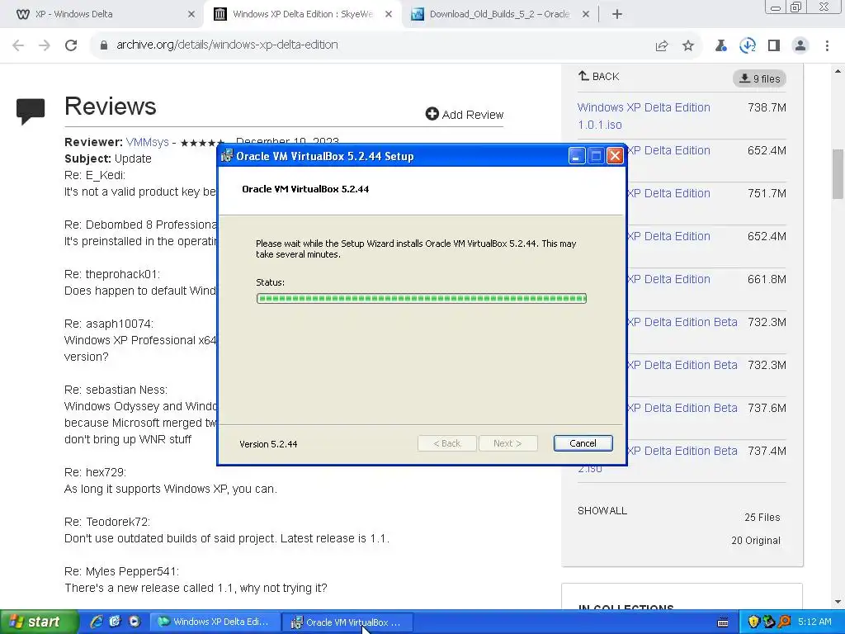The height and width of the screenshot is (634, 845).
Task: Click the scrollbar up arrow
Action: point(838,71)
